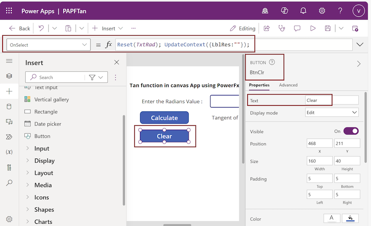
Task: Click the Undo arrow icon
Action: [41, 28]
